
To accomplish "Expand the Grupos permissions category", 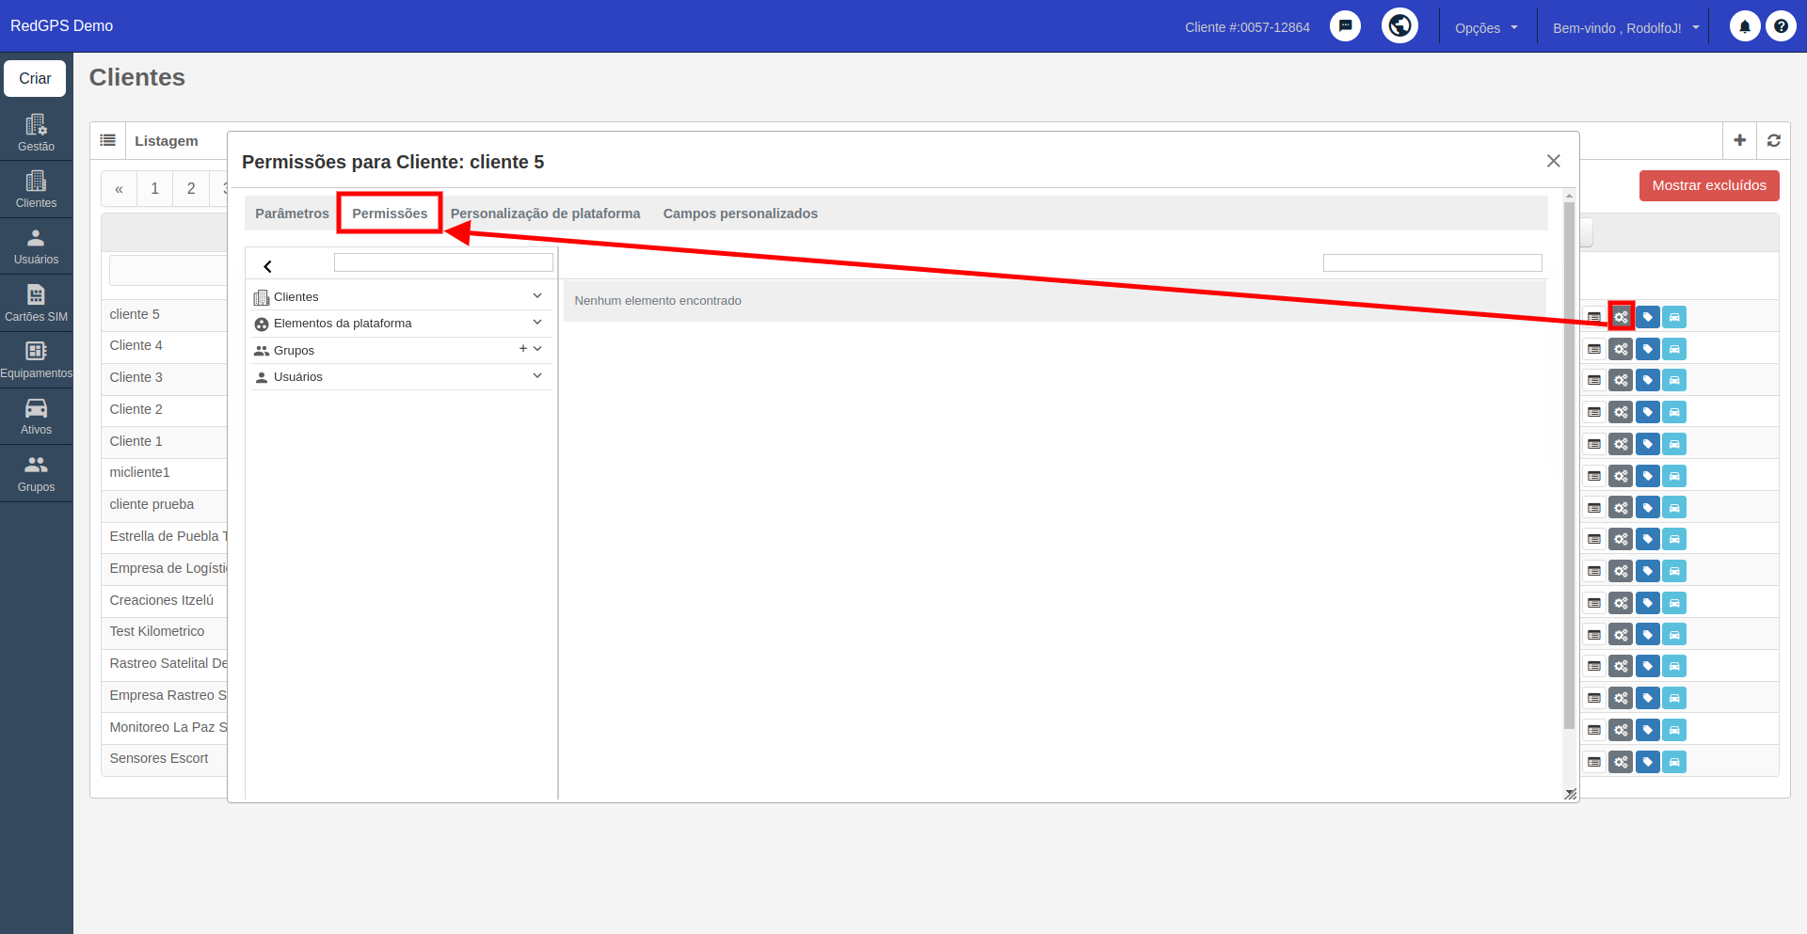I will pos(537,349).
